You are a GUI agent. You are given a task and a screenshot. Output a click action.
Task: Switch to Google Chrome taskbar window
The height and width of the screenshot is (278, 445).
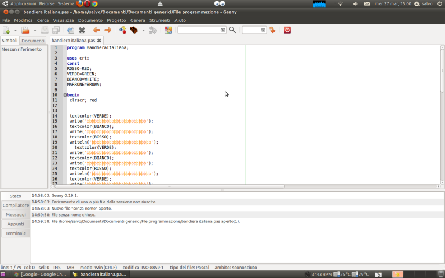coord(40,275)
